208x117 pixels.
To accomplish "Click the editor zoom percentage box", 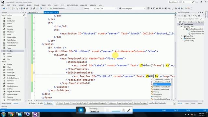I will [x=31, y=100].
